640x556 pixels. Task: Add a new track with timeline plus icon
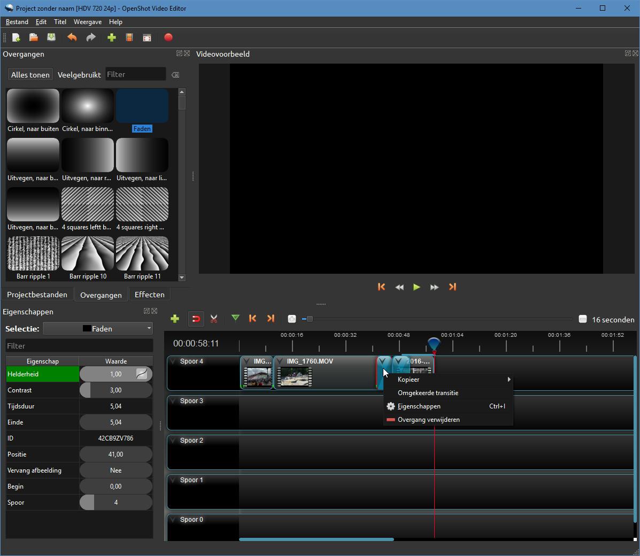[x=175, y=319]
